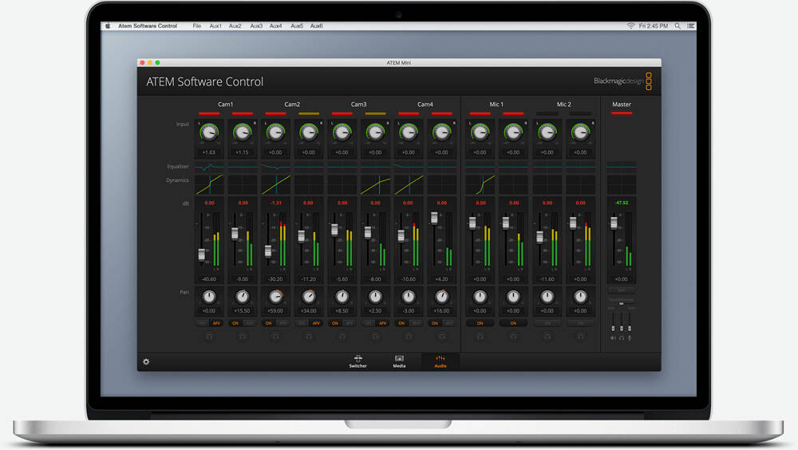Open the Cam1 left equalizer curve
The image size is (798, 450).
pyautogui.click(x=208, y=167)
